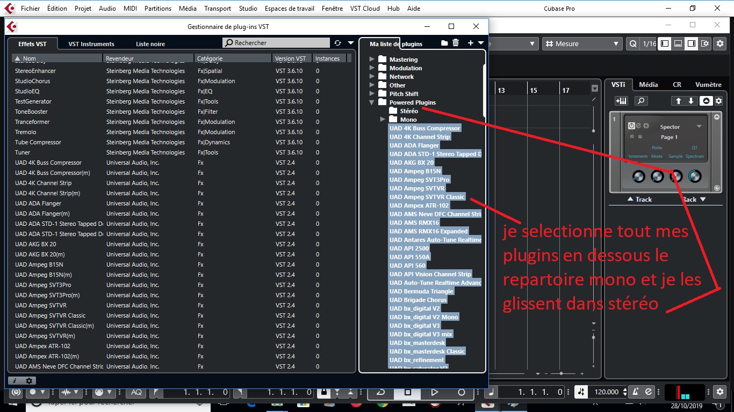Click the up arrow in VSTi rack
This screenshot has height=412, width=734.
[678, 101]
